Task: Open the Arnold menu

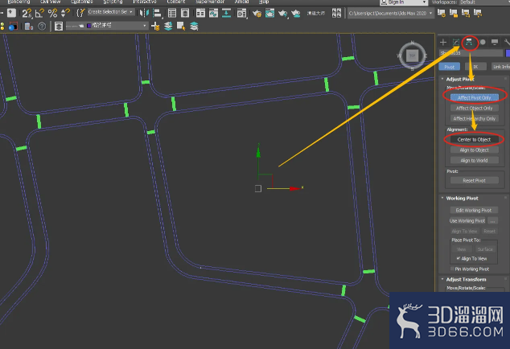Action: 241,2
